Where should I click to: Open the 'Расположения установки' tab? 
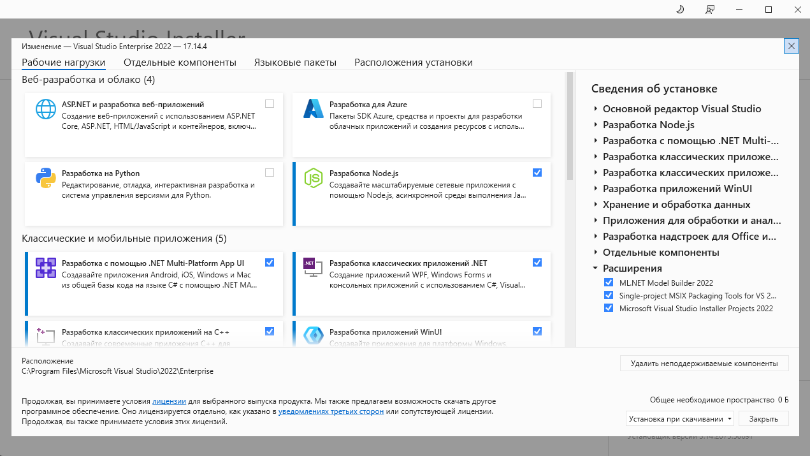point(414,63)
